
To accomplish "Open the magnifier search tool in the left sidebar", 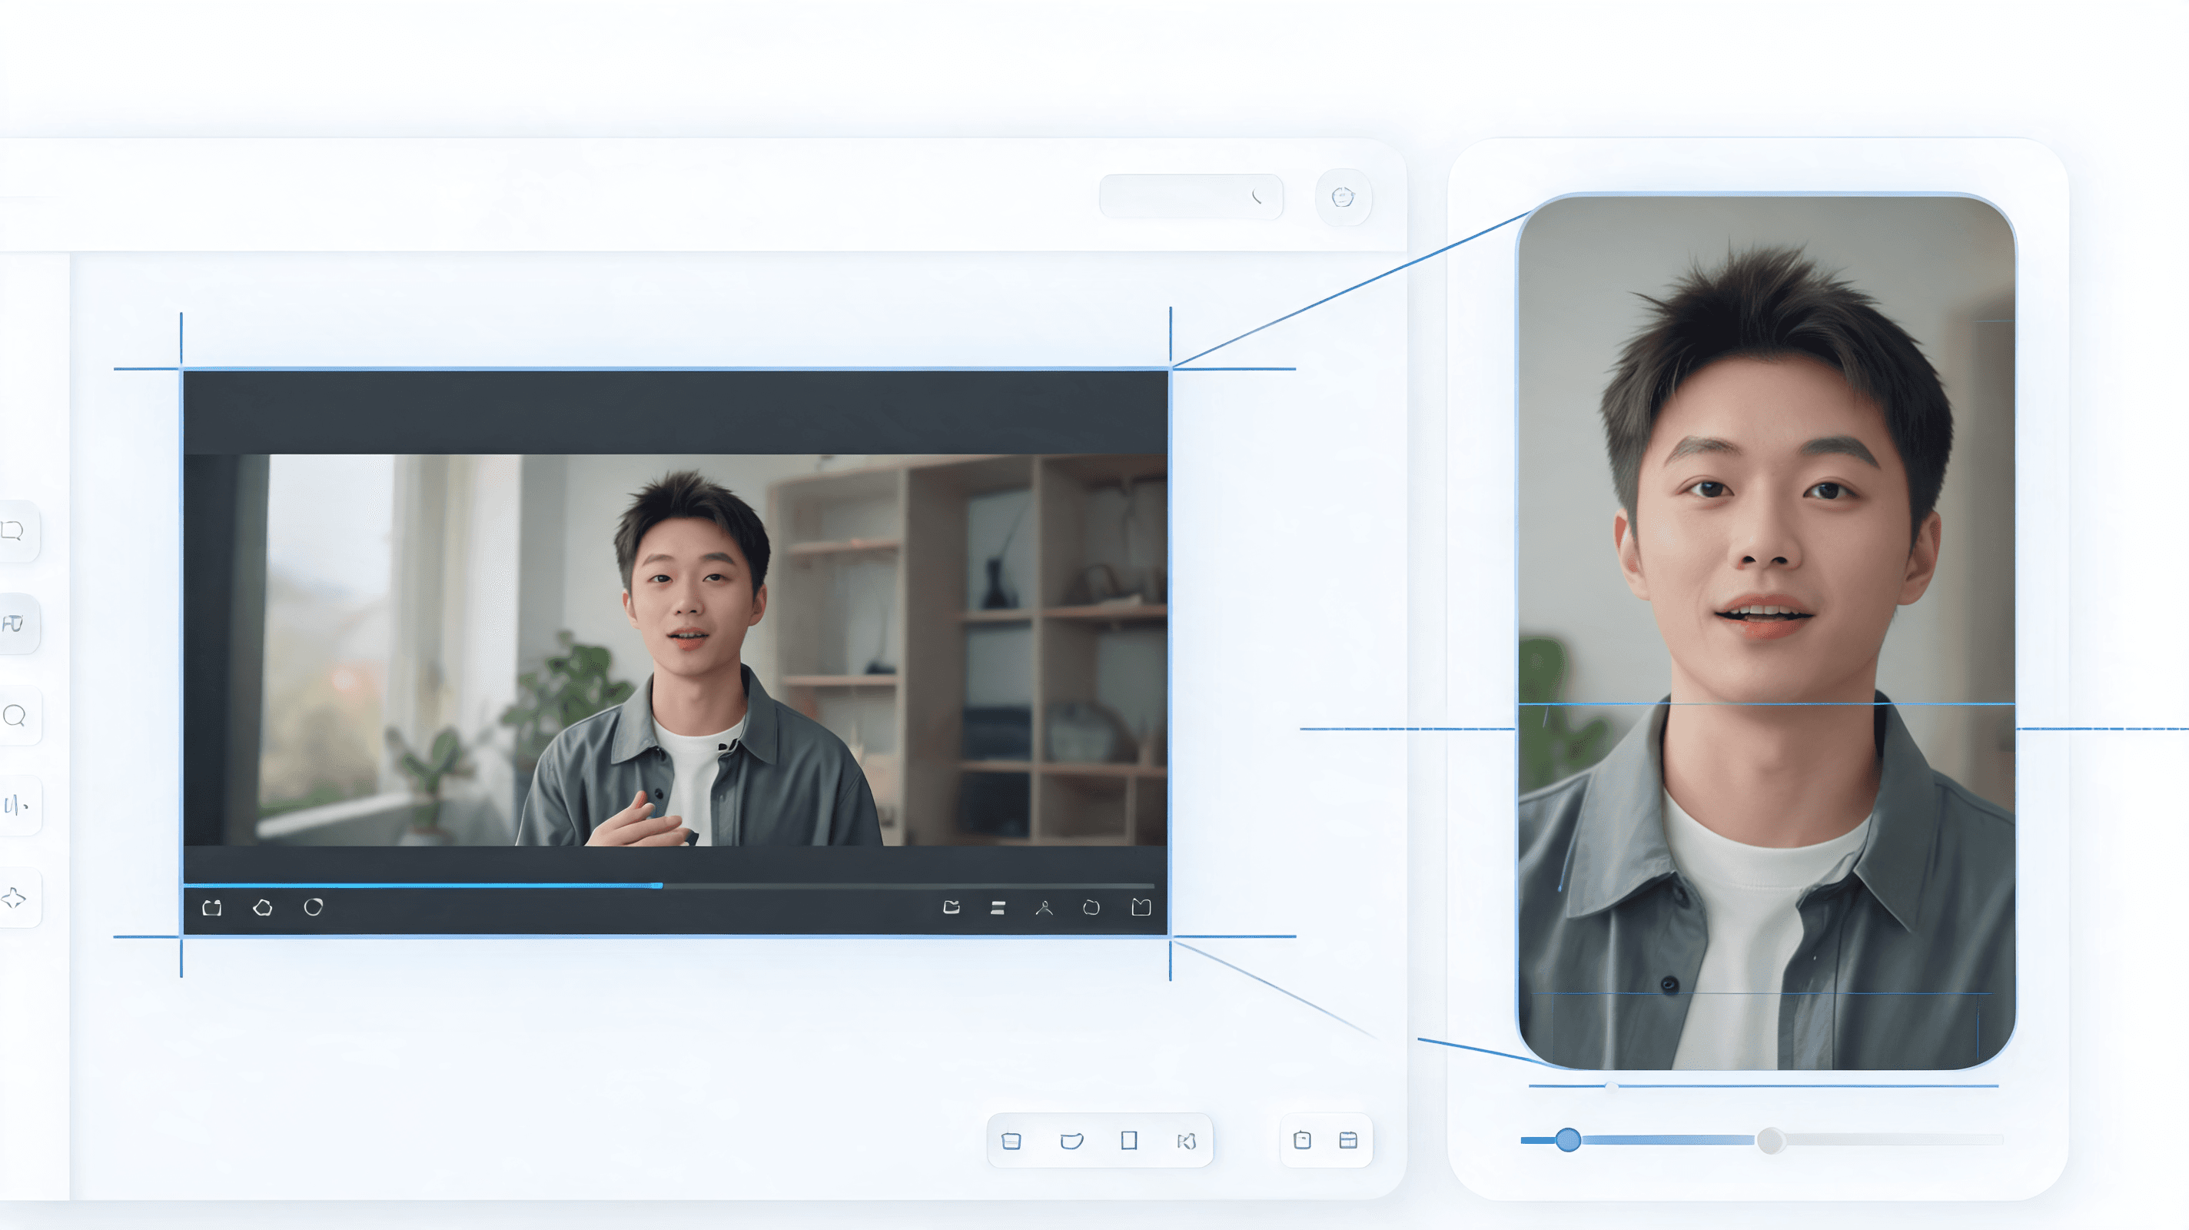I will pos(14,716).
